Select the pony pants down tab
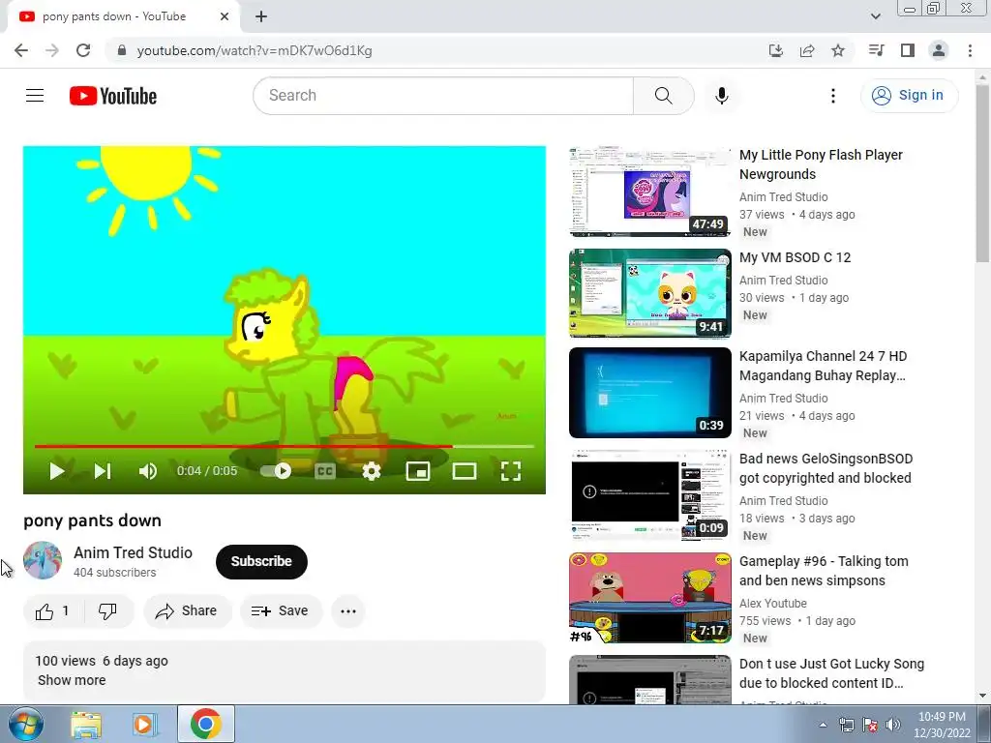This screenshot has height=743, width=991. tap(114, 16)
